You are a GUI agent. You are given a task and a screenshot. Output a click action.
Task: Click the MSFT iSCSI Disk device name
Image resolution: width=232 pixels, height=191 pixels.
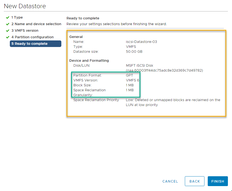(139, 66)
